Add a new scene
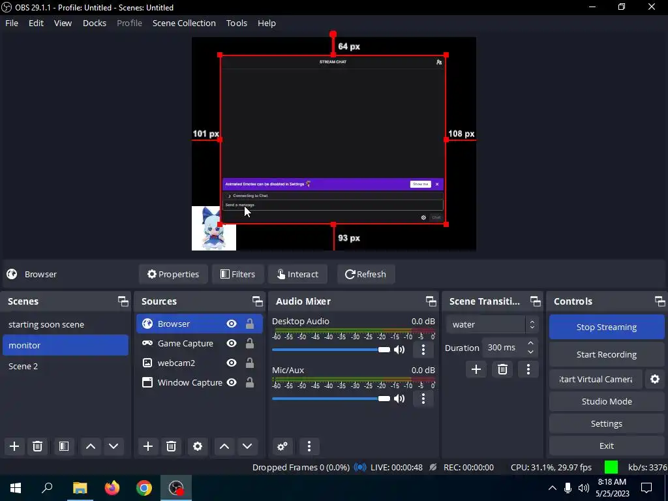This screenshot has height=501, width=668. point(14,446)
